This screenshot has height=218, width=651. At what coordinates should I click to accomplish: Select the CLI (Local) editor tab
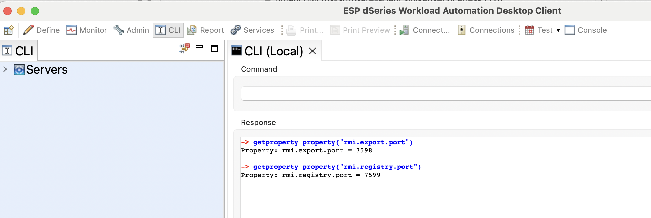(273, 51)
